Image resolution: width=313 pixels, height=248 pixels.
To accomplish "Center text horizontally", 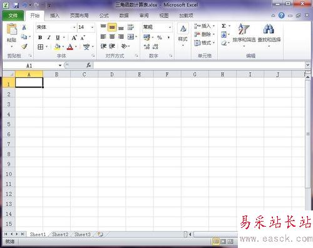I will click(112, 37).
